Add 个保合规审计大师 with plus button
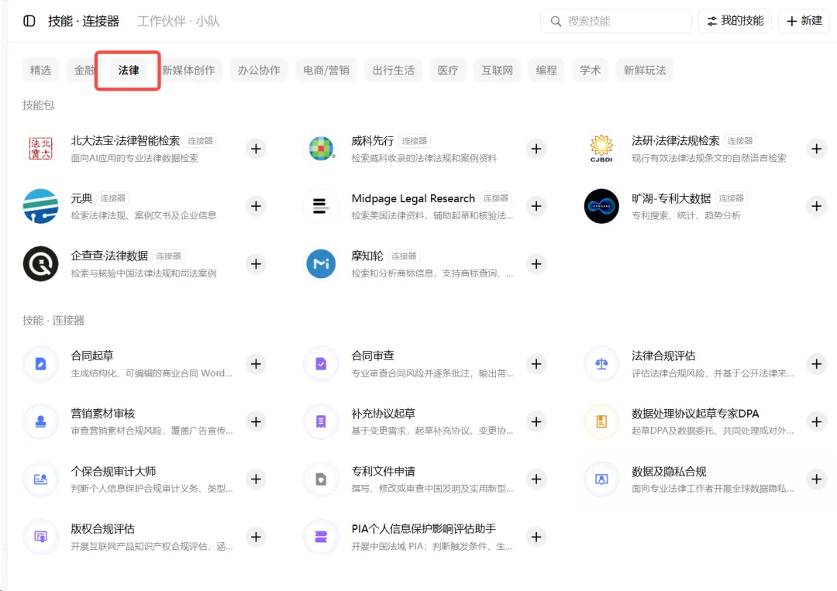This screenshot has height=591, width=837. pyautogui.click(x=257, y=479)
